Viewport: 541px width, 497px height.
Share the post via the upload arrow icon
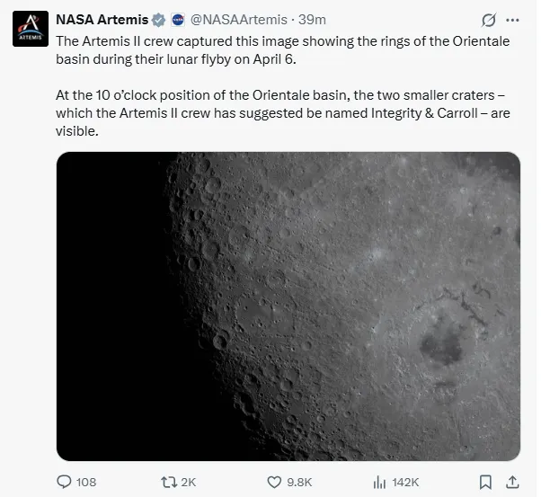click(512, 482)
